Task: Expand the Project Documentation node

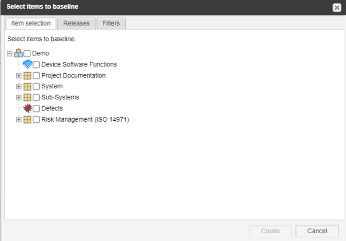Action: click(19, 76)
